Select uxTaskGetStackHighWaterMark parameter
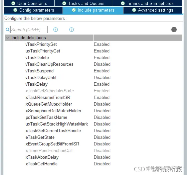The height and width of the screenshot is (175, 187). [57, 124]
